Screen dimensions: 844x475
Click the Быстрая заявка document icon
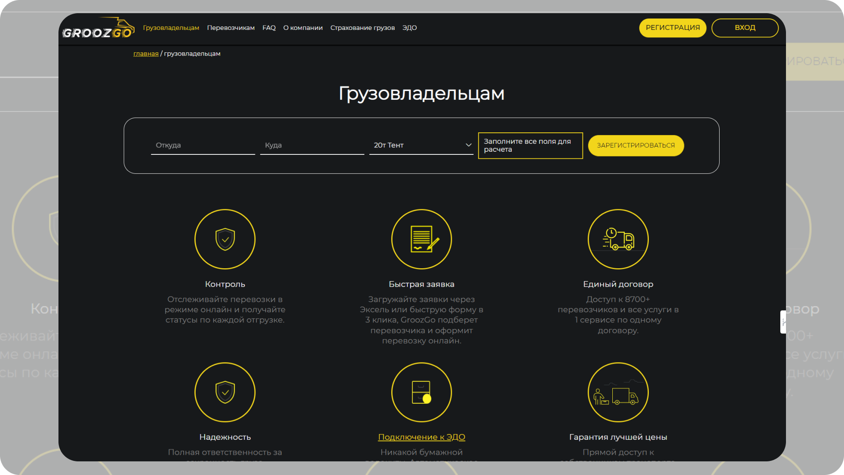point(422,239)
